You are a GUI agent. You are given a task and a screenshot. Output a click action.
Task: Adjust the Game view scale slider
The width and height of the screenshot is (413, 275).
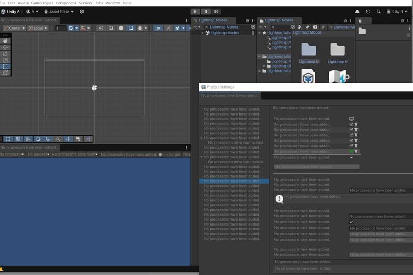click(163, 155)
